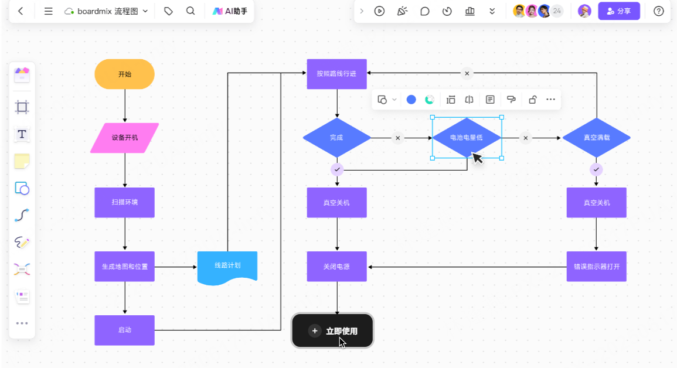Select the 真空满载 diamond node
Image resolution: width=677 pixels, height=368 pixels.
tap(597, 138)
